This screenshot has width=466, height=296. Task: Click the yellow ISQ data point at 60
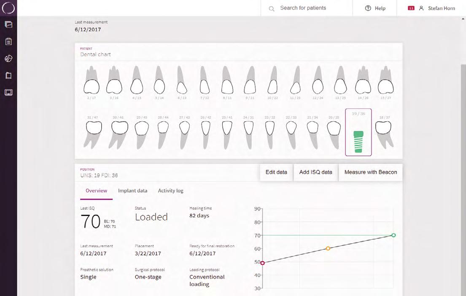(328, 248)
